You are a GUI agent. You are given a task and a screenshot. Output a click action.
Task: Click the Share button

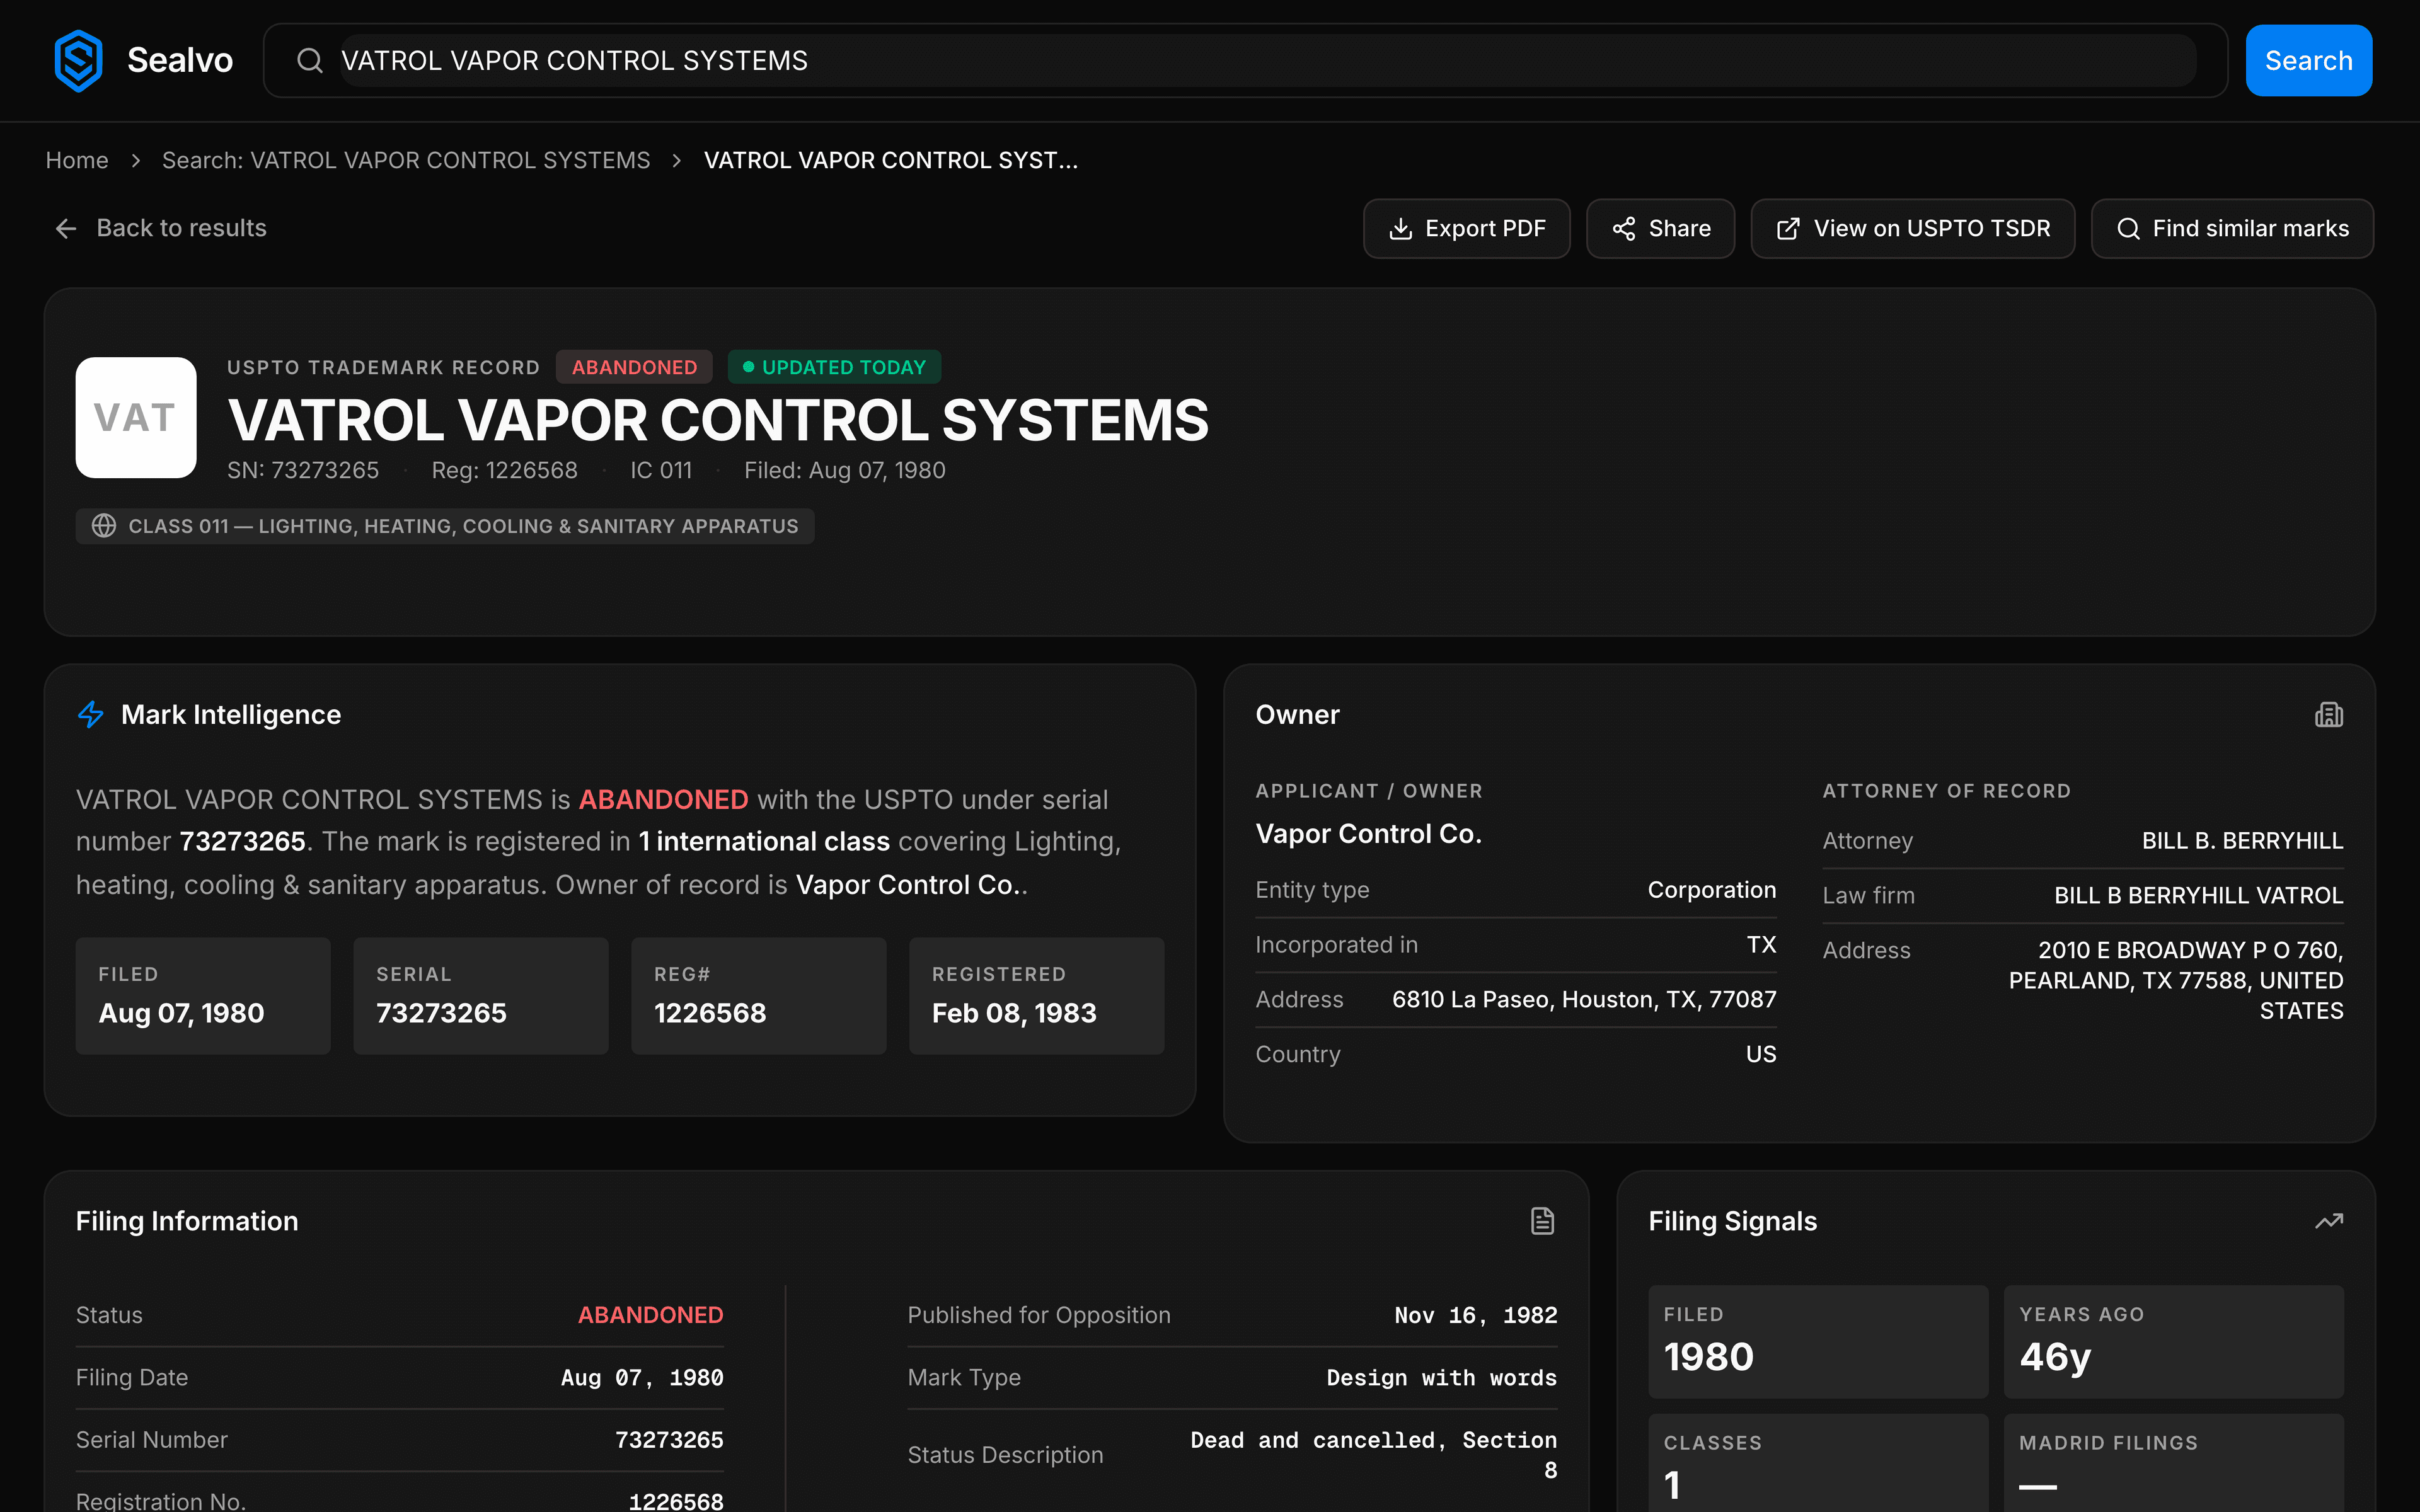pos(1661,229)
